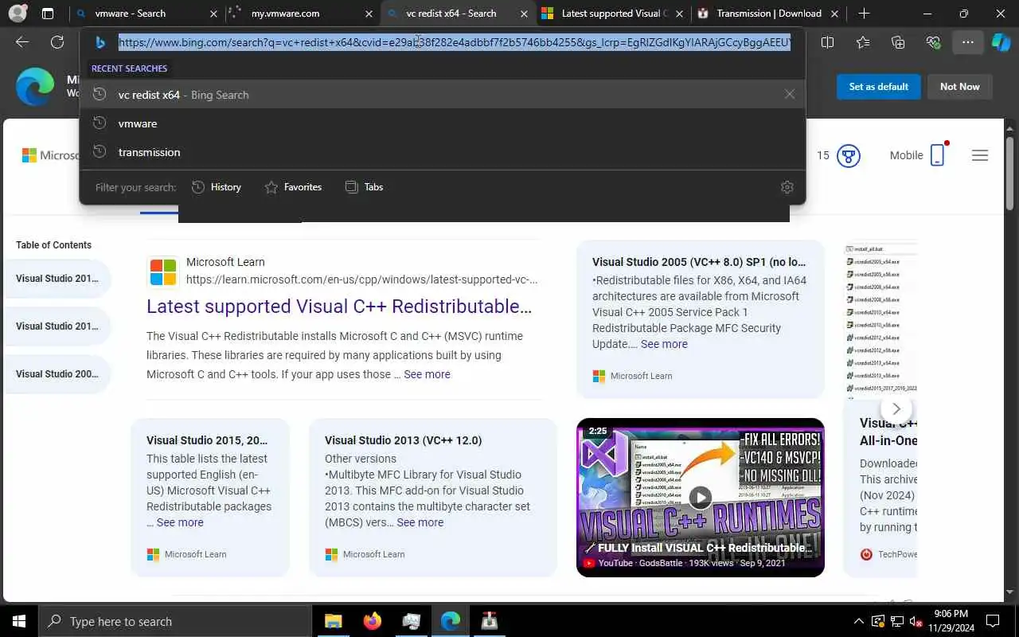Click the Set as default button
1019x637 pixels.
click(879, 87)
